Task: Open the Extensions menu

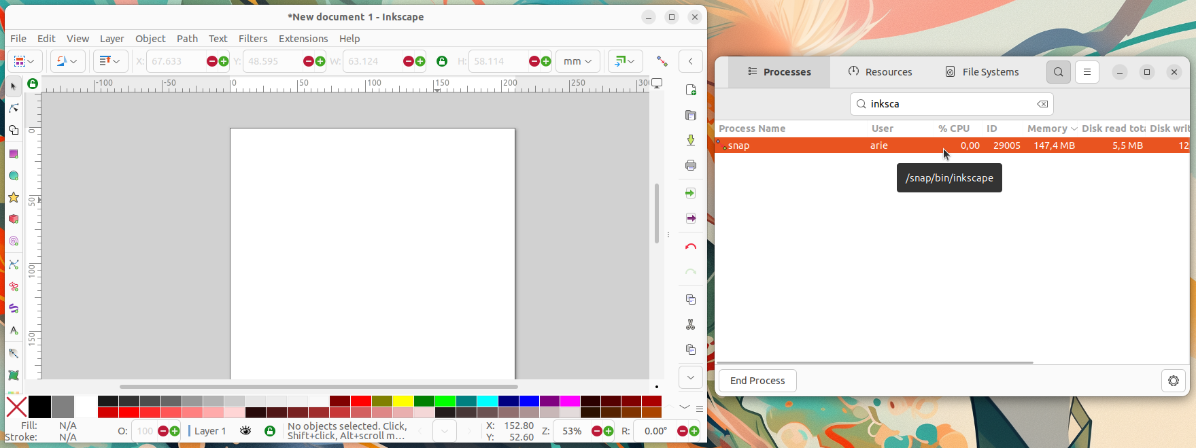Action: click(x=303, y=39)
